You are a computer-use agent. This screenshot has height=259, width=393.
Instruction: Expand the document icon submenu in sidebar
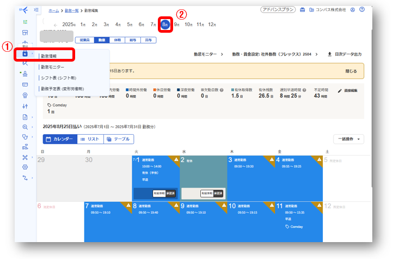[33, 117]
